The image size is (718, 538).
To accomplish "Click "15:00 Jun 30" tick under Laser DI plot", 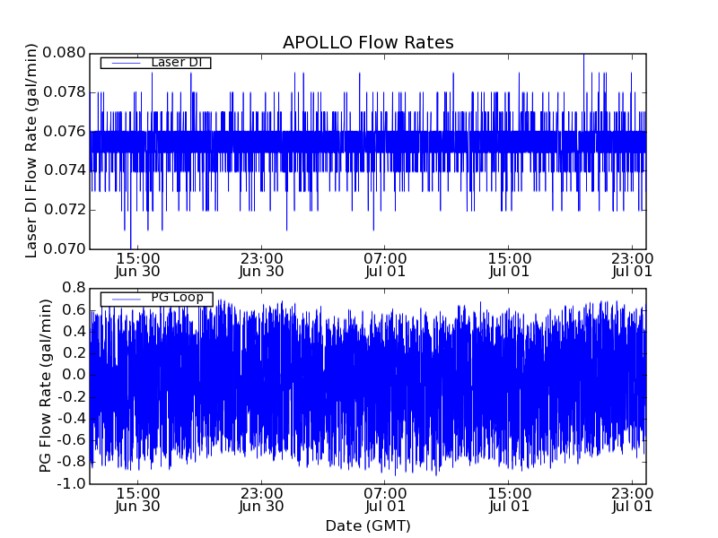I will pos(138,265).
